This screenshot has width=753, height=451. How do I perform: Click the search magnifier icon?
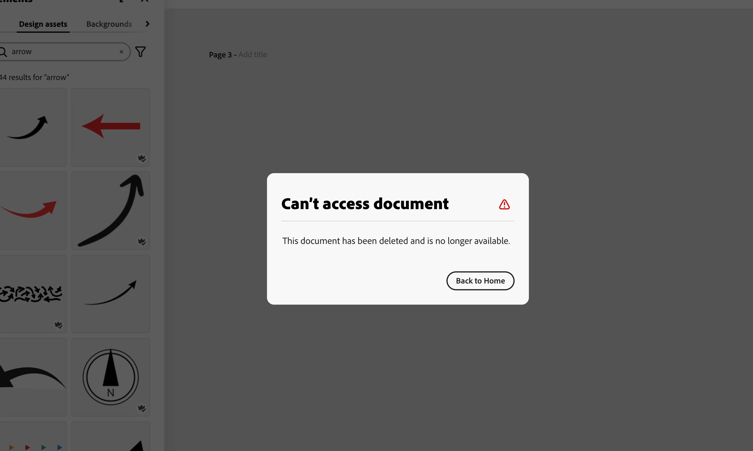pyautogui.click(x=3, y=52)
